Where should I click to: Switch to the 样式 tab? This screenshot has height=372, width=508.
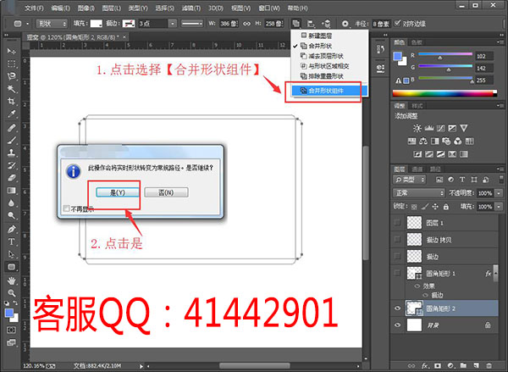coord(417,106)
